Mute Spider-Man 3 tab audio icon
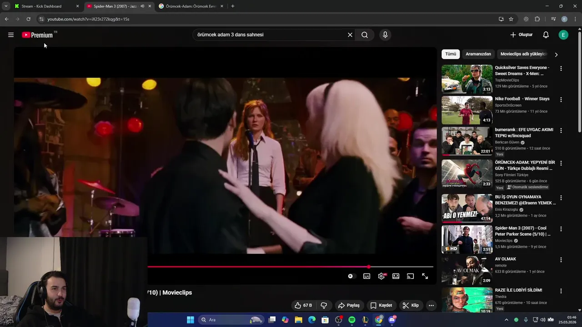Screen dimensions: 582x327 [142, 6]
